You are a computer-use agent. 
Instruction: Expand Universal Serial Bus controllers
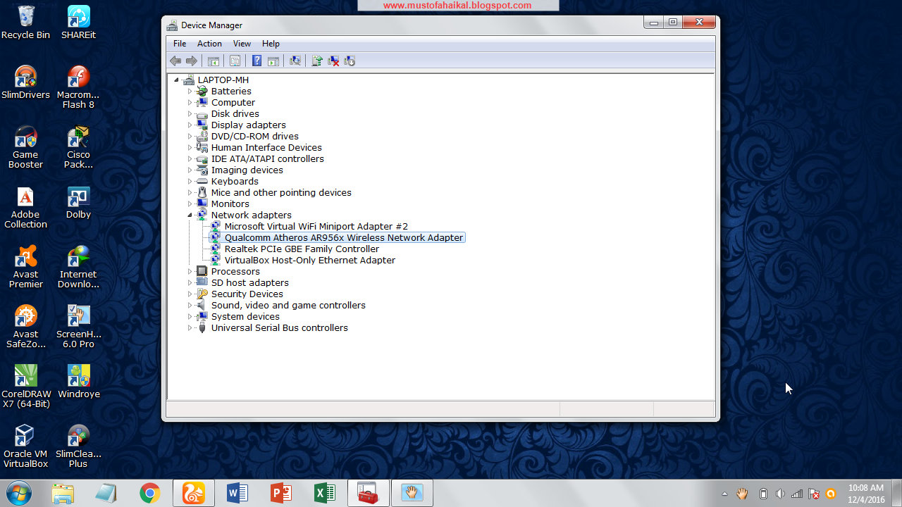point(191,327)
